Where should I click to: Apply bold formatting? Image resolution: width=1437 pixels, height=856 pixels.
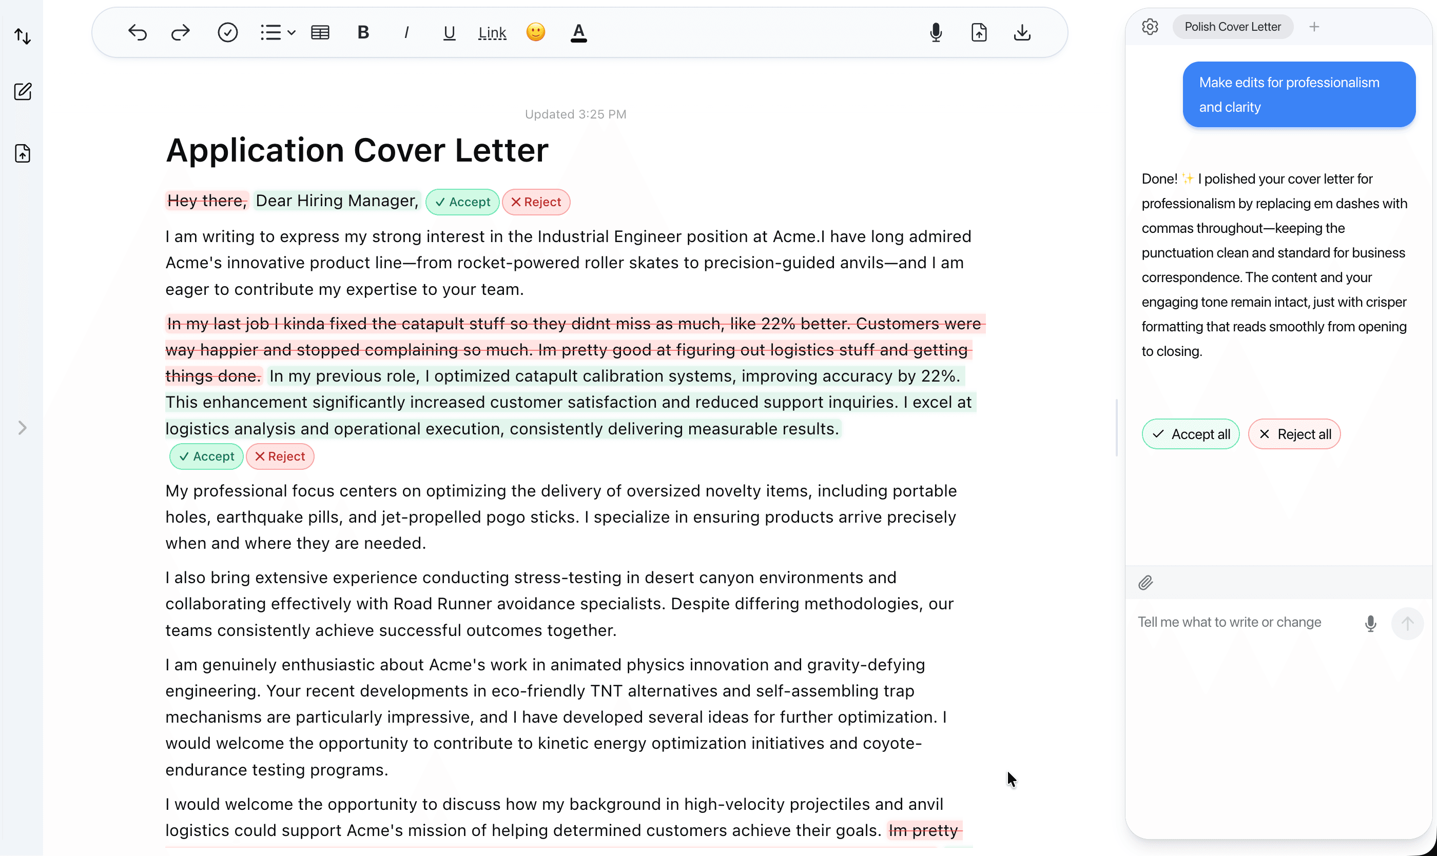coord(362,32)
